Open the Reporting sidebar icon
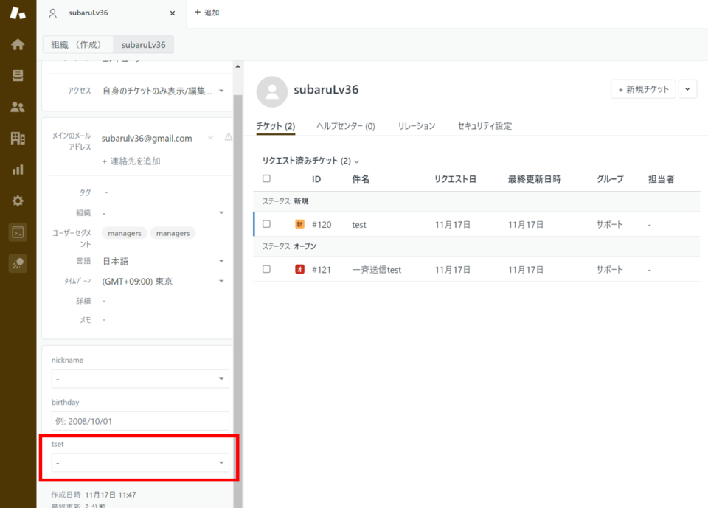The width and height of the screenshot is (708, 508). pyautogui.click(x=18, y=170)
